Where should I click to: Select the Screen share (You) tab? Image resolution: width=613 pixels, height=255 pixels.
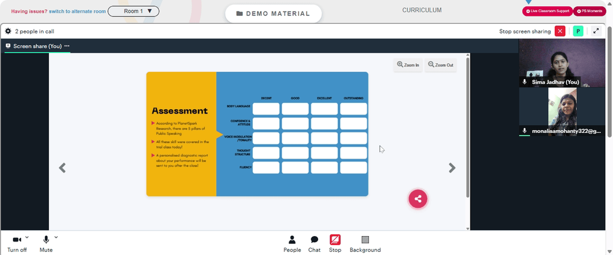pos(37,46)
